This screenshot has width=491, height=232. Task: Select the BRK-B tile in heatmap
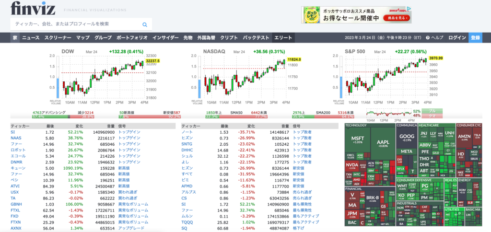[x=372, y=198]
